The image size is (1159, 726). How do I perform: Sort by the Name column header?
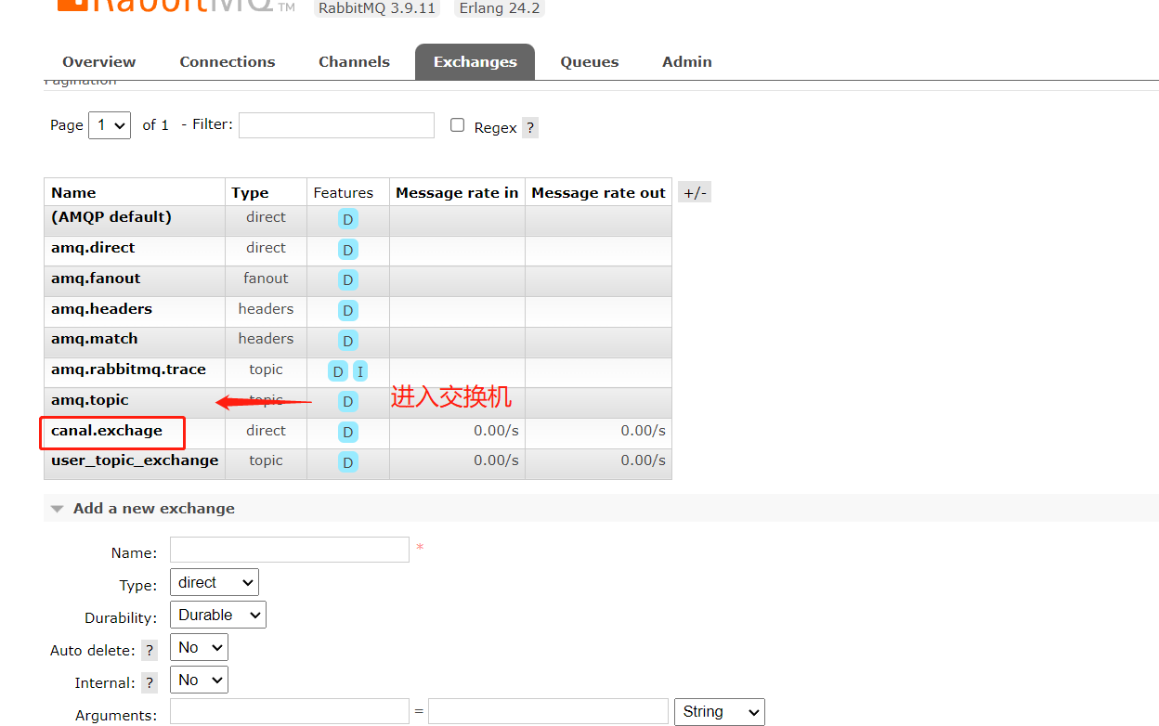coord(73,193)
